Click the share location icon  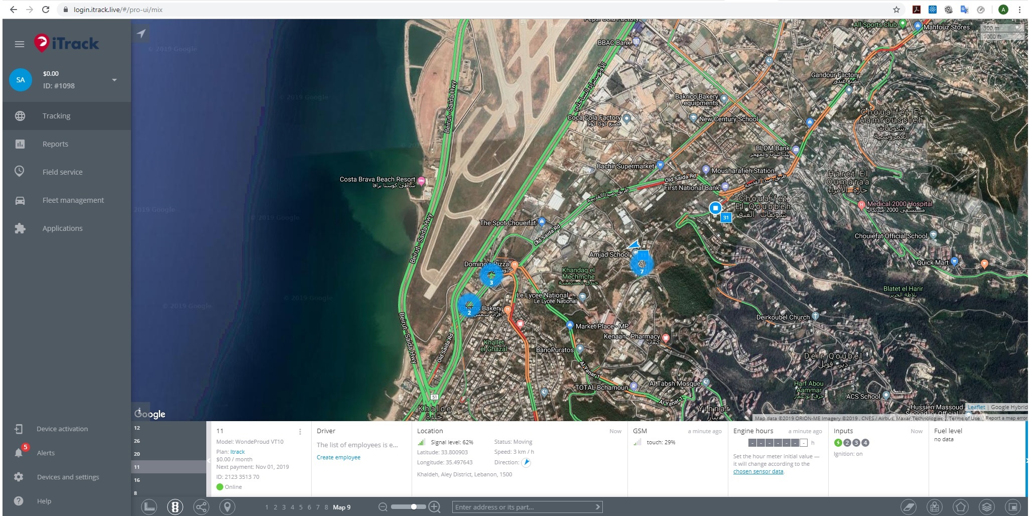click(201, 507)
